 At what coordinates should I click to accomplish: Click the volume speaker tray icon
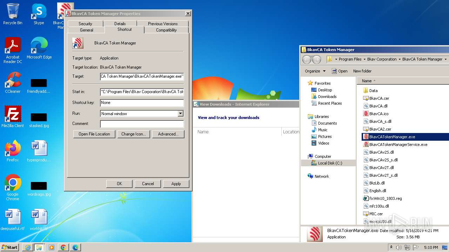398,247
